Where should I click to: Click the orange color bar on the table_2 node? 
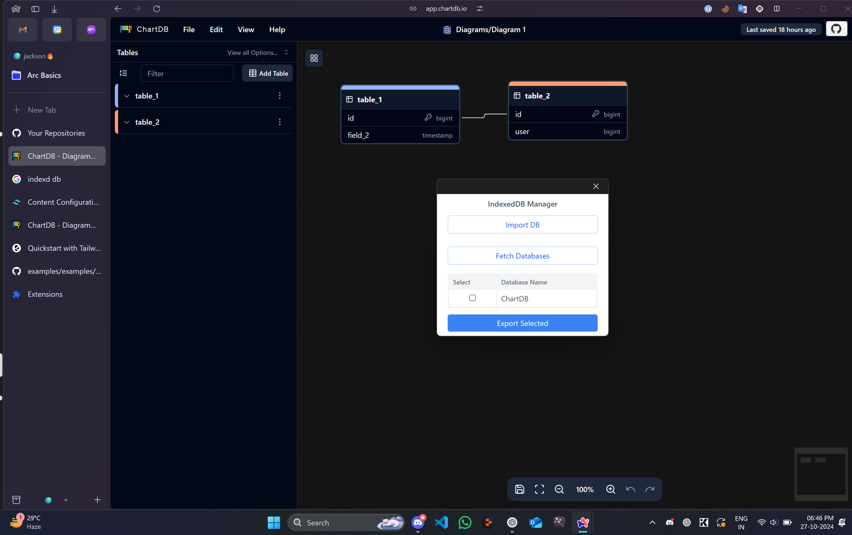(x=567, y=84)
